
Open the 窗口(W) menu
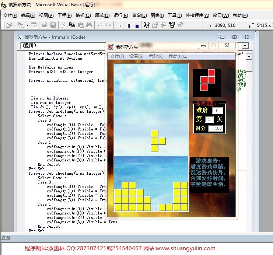221,15
